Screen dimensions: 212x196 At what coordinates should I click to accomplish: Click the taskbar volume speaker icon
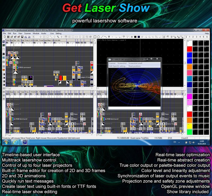click(194, 142)
